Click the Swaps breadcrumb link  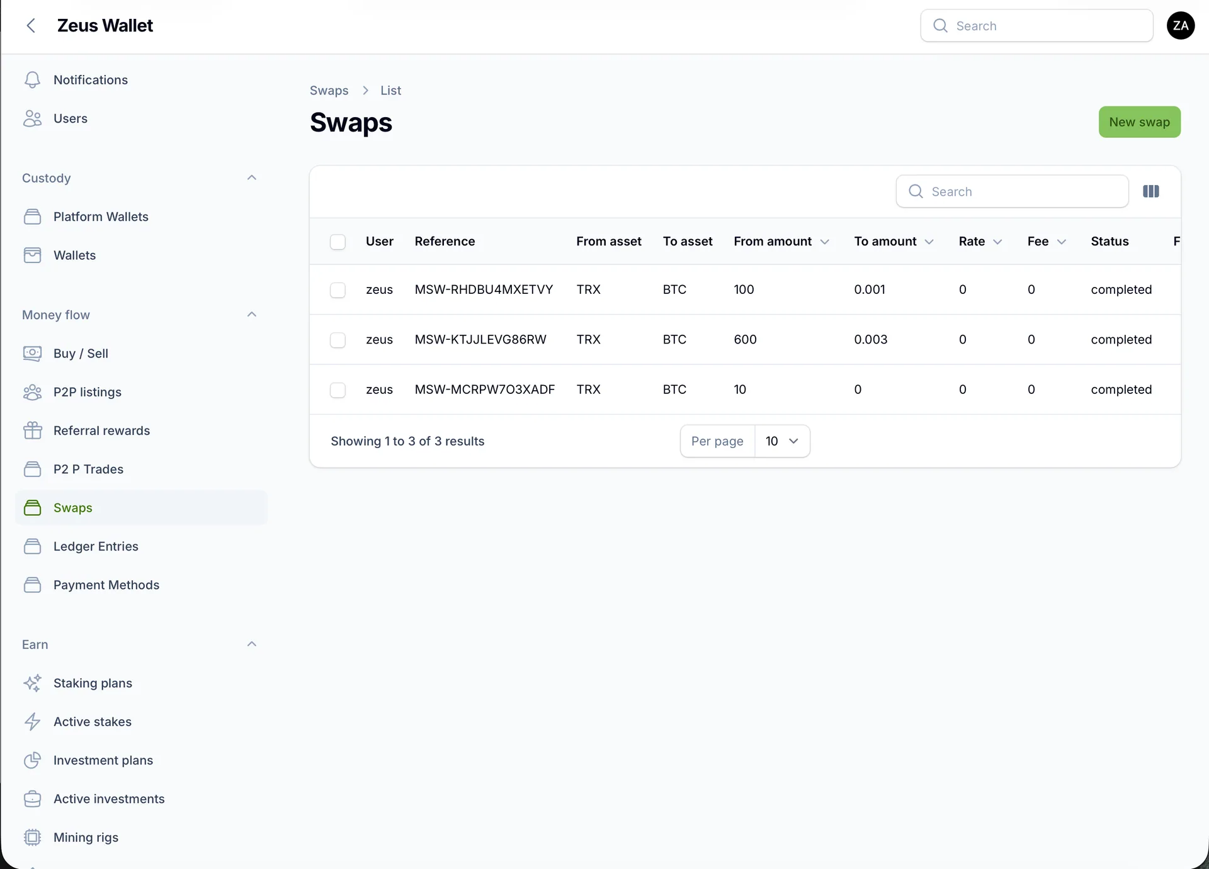[x=329, y=91]
